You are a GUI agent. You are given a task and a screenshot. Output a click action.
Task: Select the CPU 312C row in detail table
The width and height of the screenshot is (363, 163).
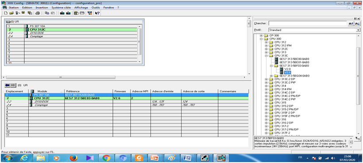[127, 98]
